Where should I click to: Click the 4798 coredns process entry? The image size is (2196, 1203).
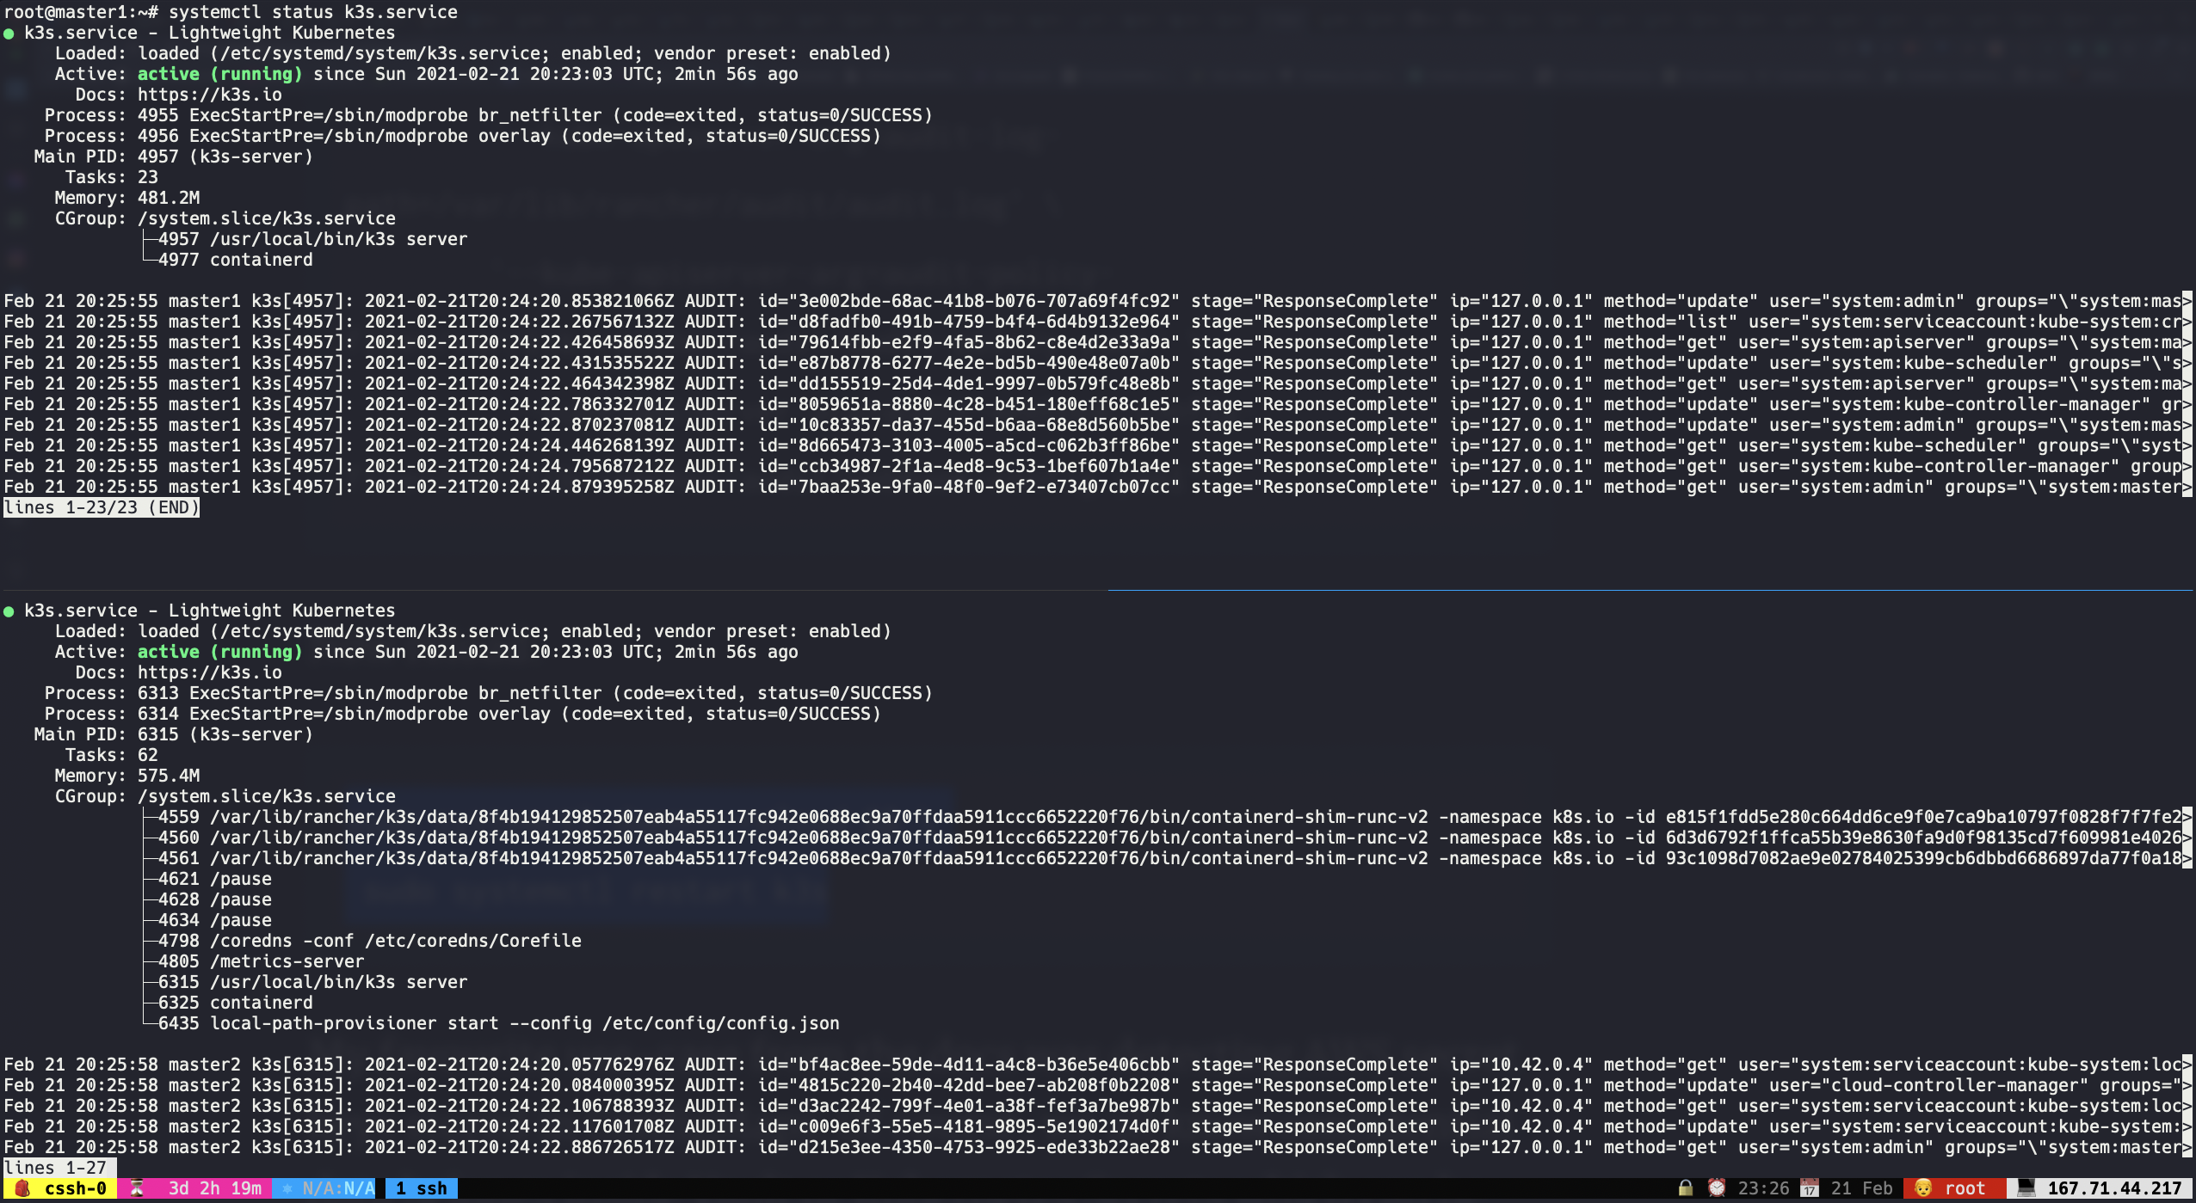(x=369, y=941)
